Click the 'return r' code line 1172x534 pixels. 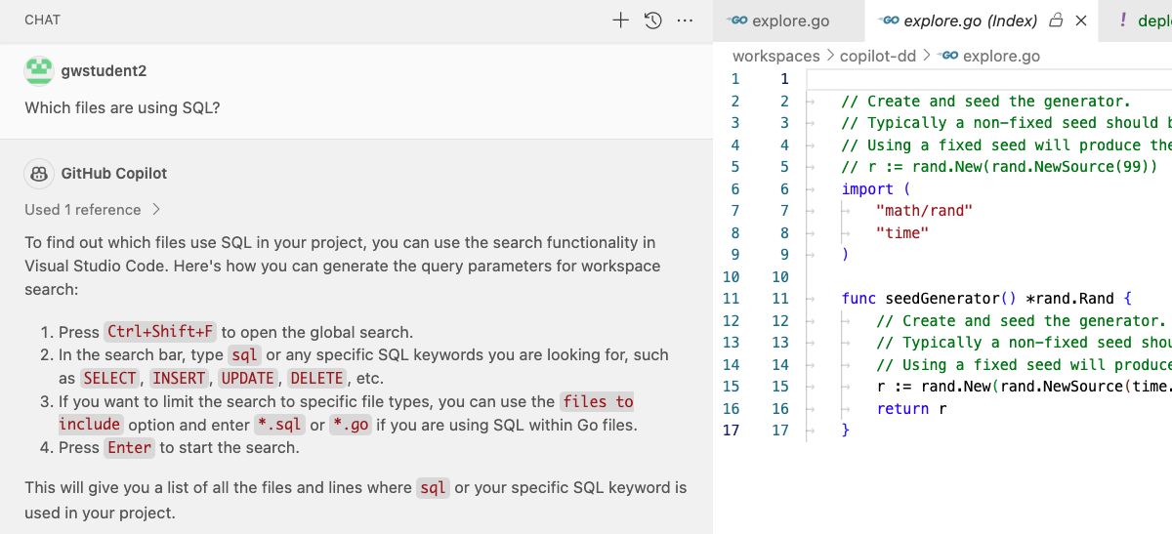[x=911, y=408]
